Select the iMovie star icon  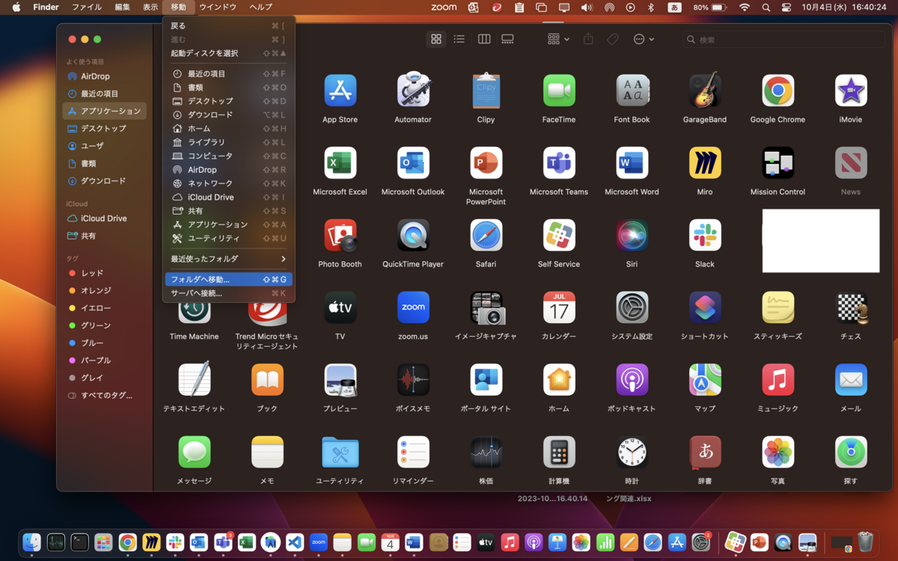(x=851, y=91)
